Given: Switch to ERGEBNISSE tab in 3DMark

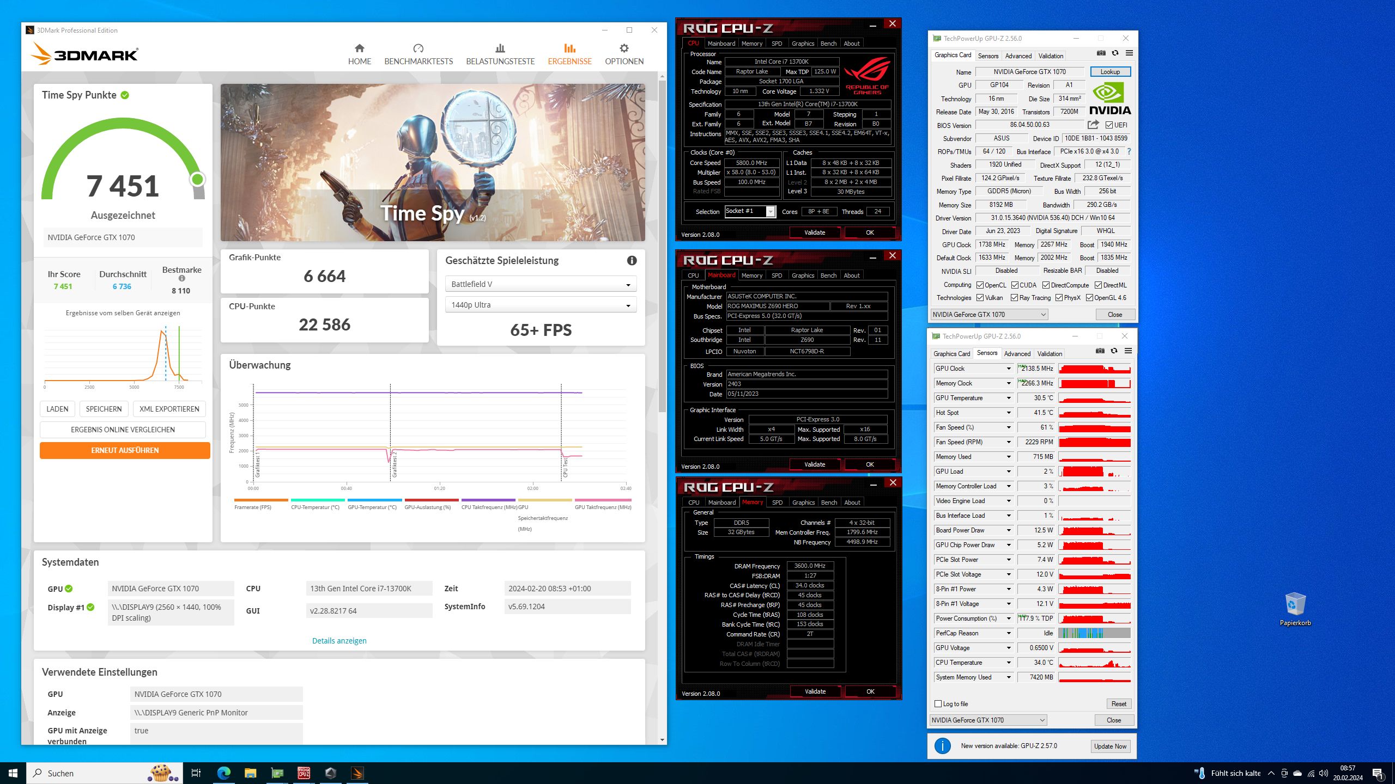Looking at the screenshot, I should pos(569,54).
